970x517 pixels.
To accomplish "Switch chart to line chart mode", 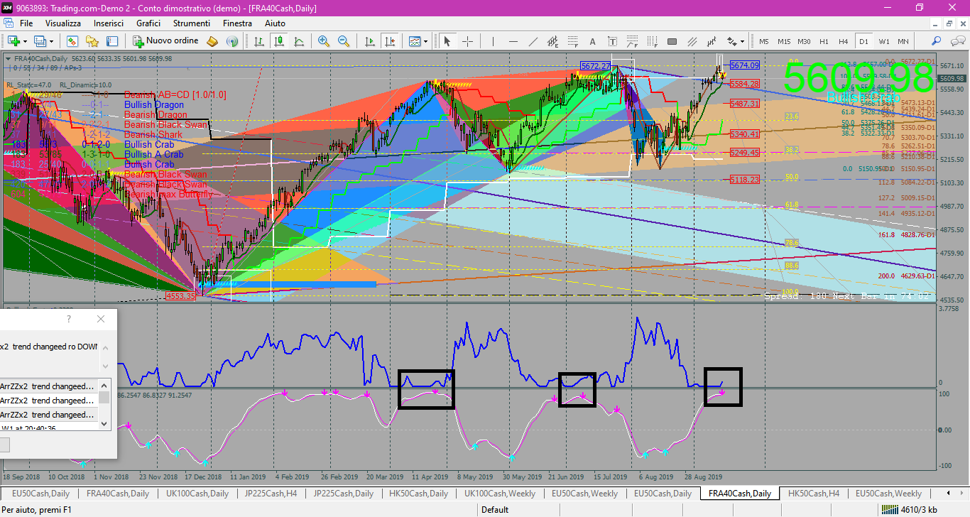I will coord(298,41).
